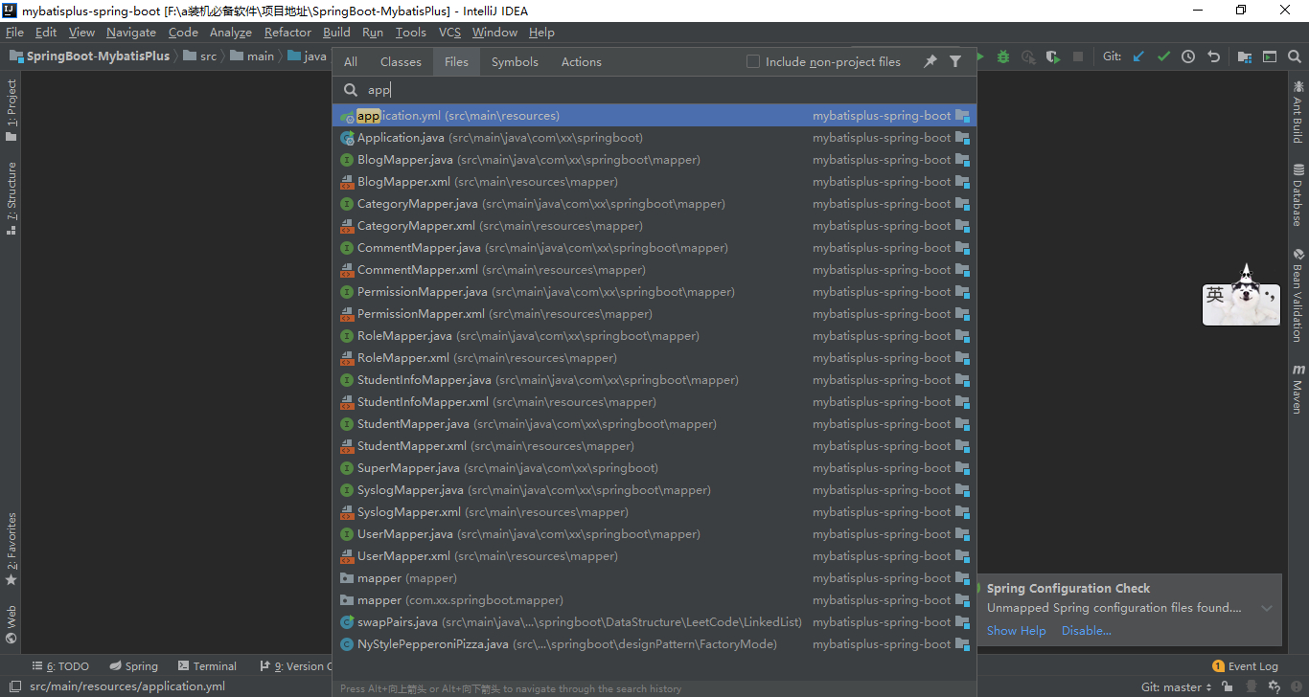Select StudentMapper.xml search result
The image size is (1309, 697).
[x=654, y=446]
